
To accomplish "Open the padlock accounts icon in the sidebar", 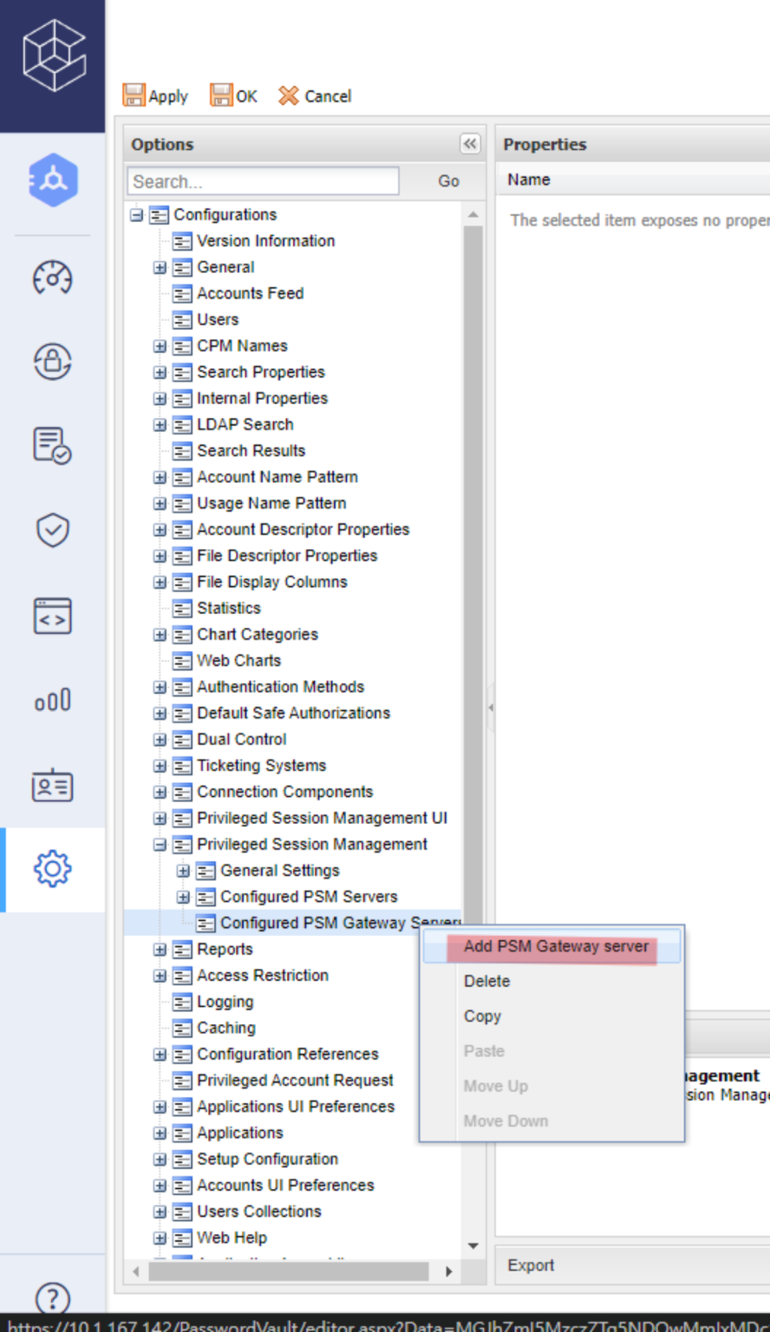I will tap(53, 362).
